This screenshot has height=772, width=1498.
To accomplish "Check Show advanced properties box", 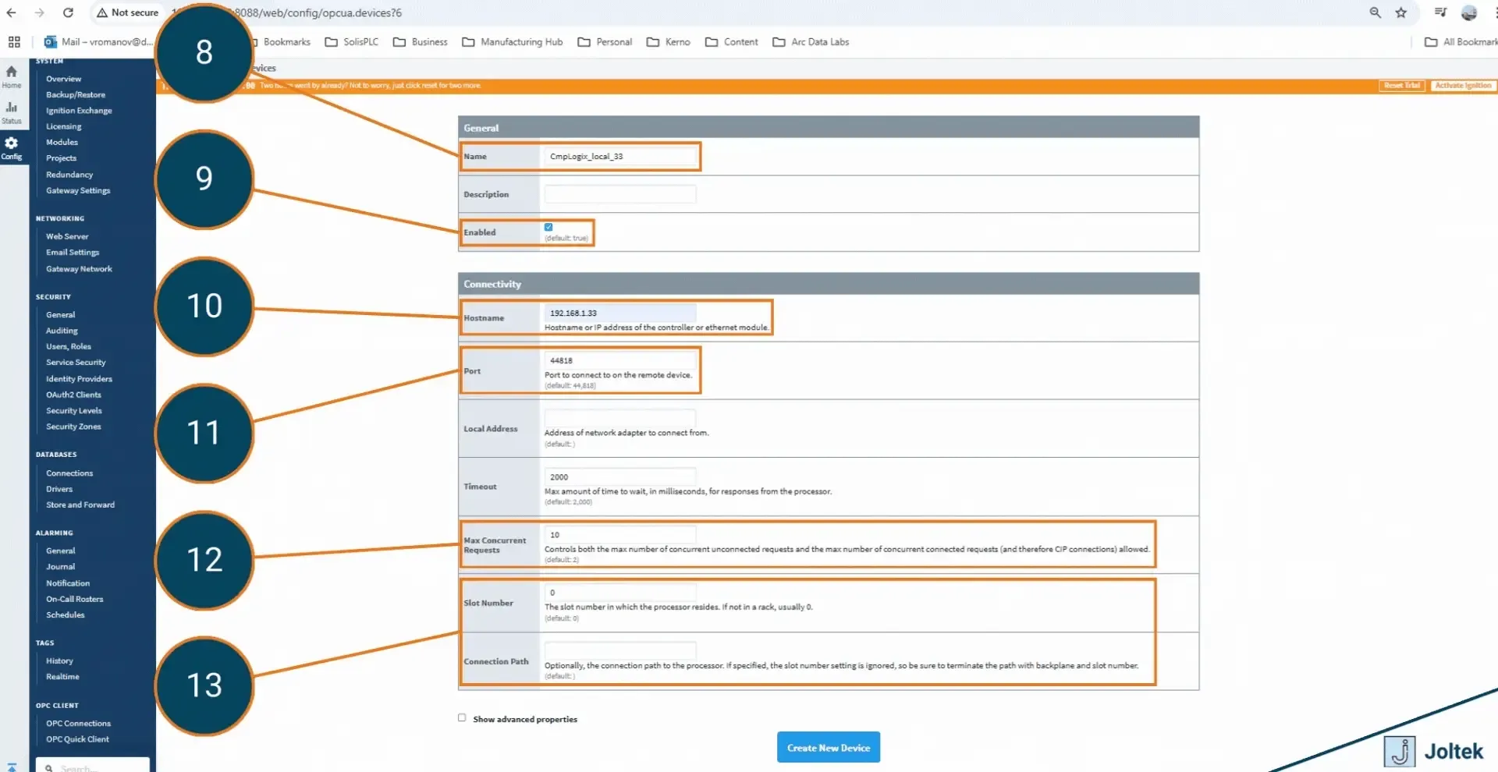I will click(462, 717).
